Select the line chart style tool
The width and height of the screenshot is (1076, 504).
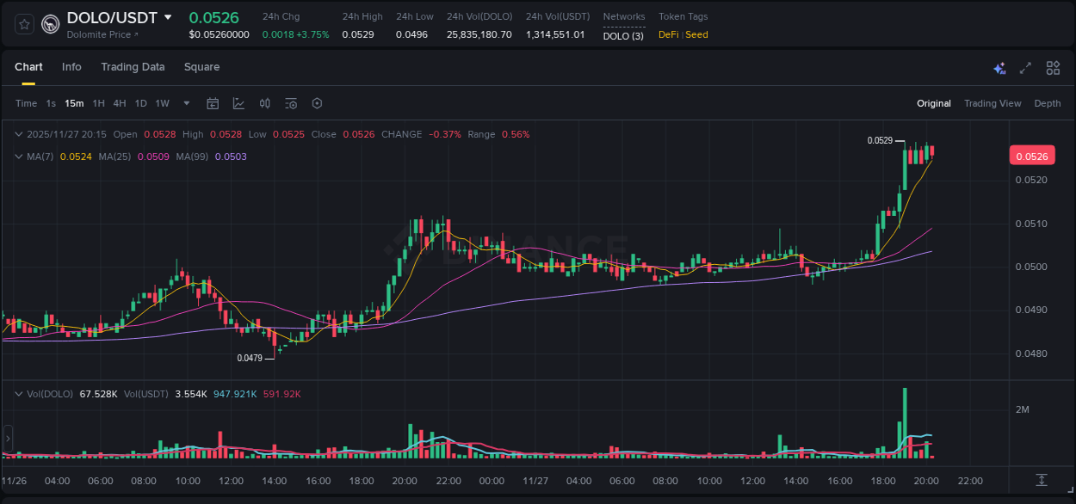(238, 103)
